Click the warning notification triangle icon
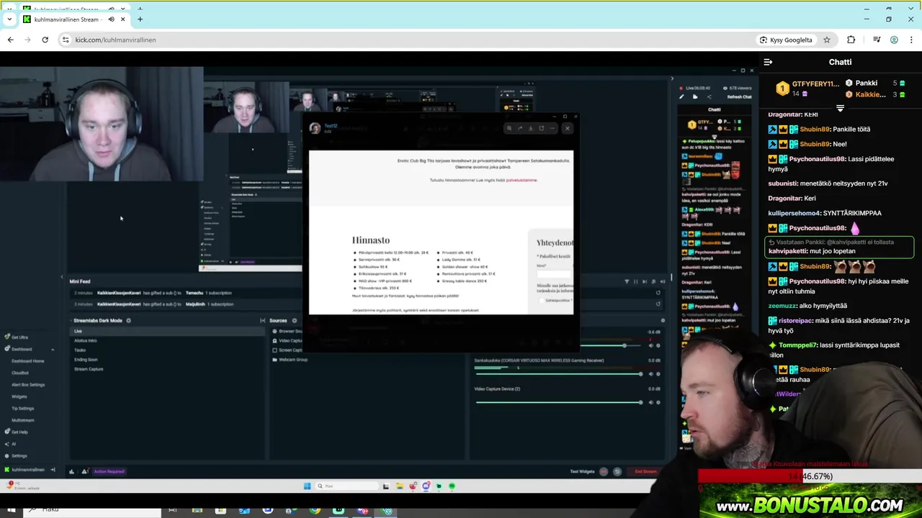The width and height of the screenshot is (922, 518). coord(84,471)
